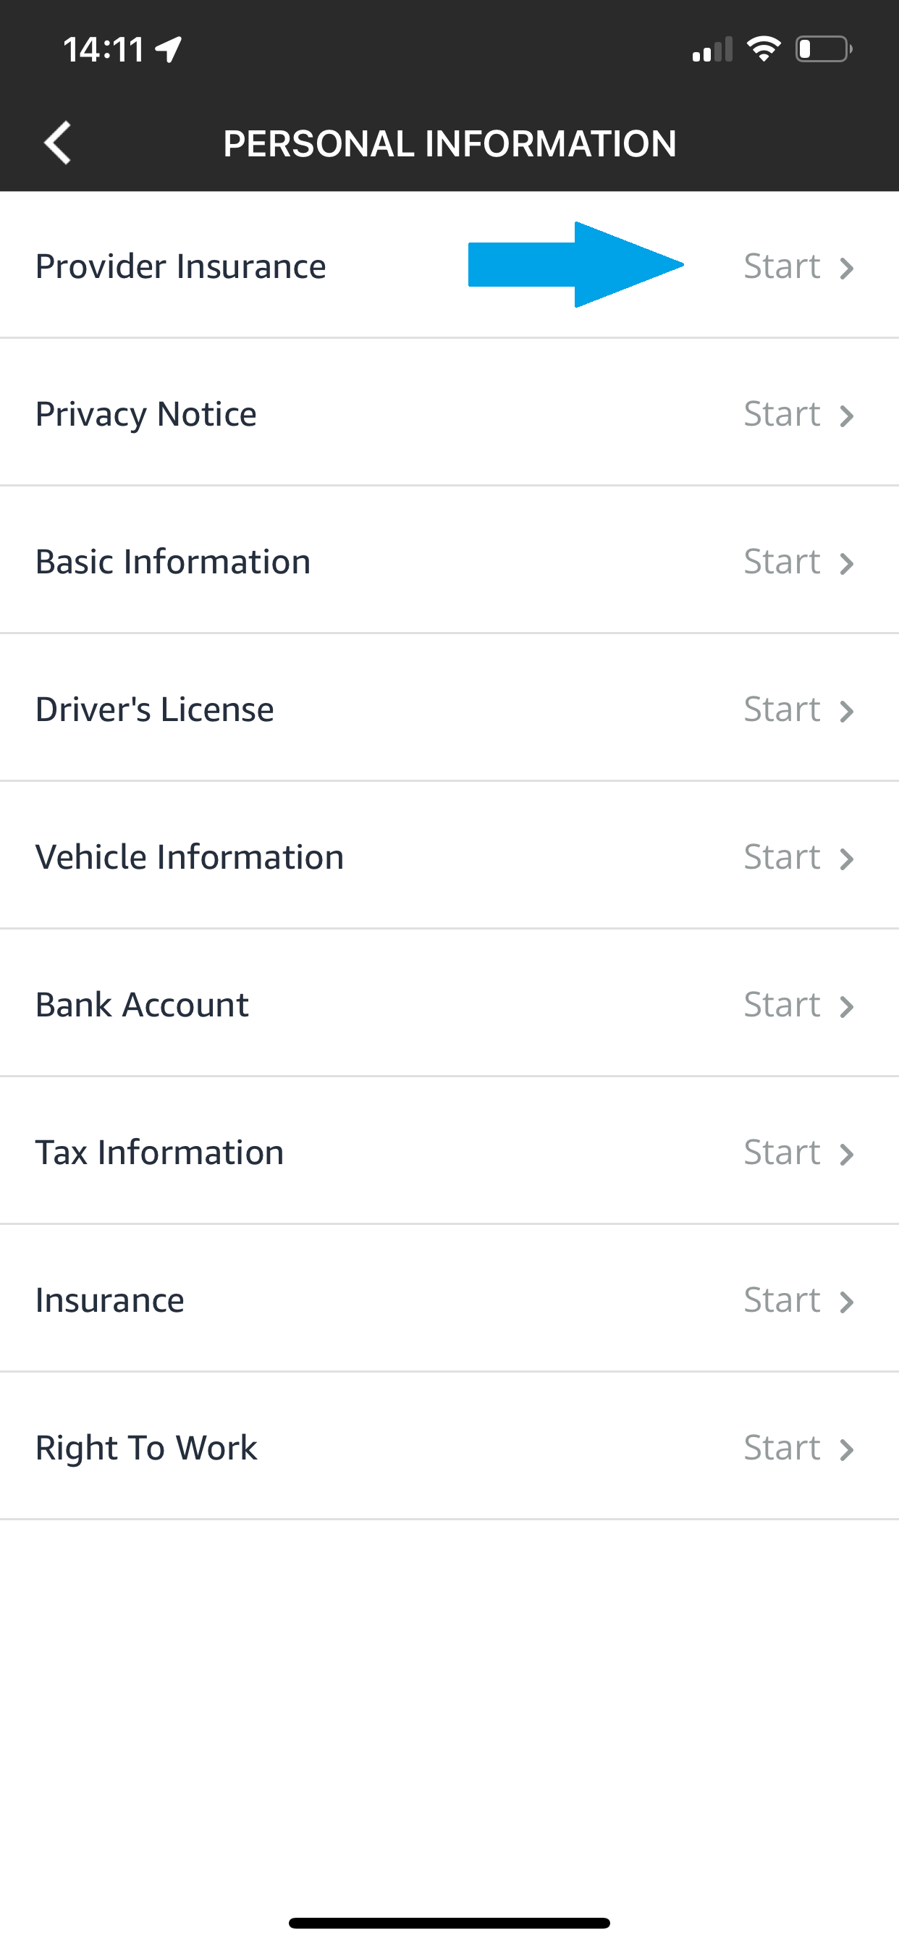
Task: Hit Start next to Tax Information
Action: click(x=781, y=1153)
